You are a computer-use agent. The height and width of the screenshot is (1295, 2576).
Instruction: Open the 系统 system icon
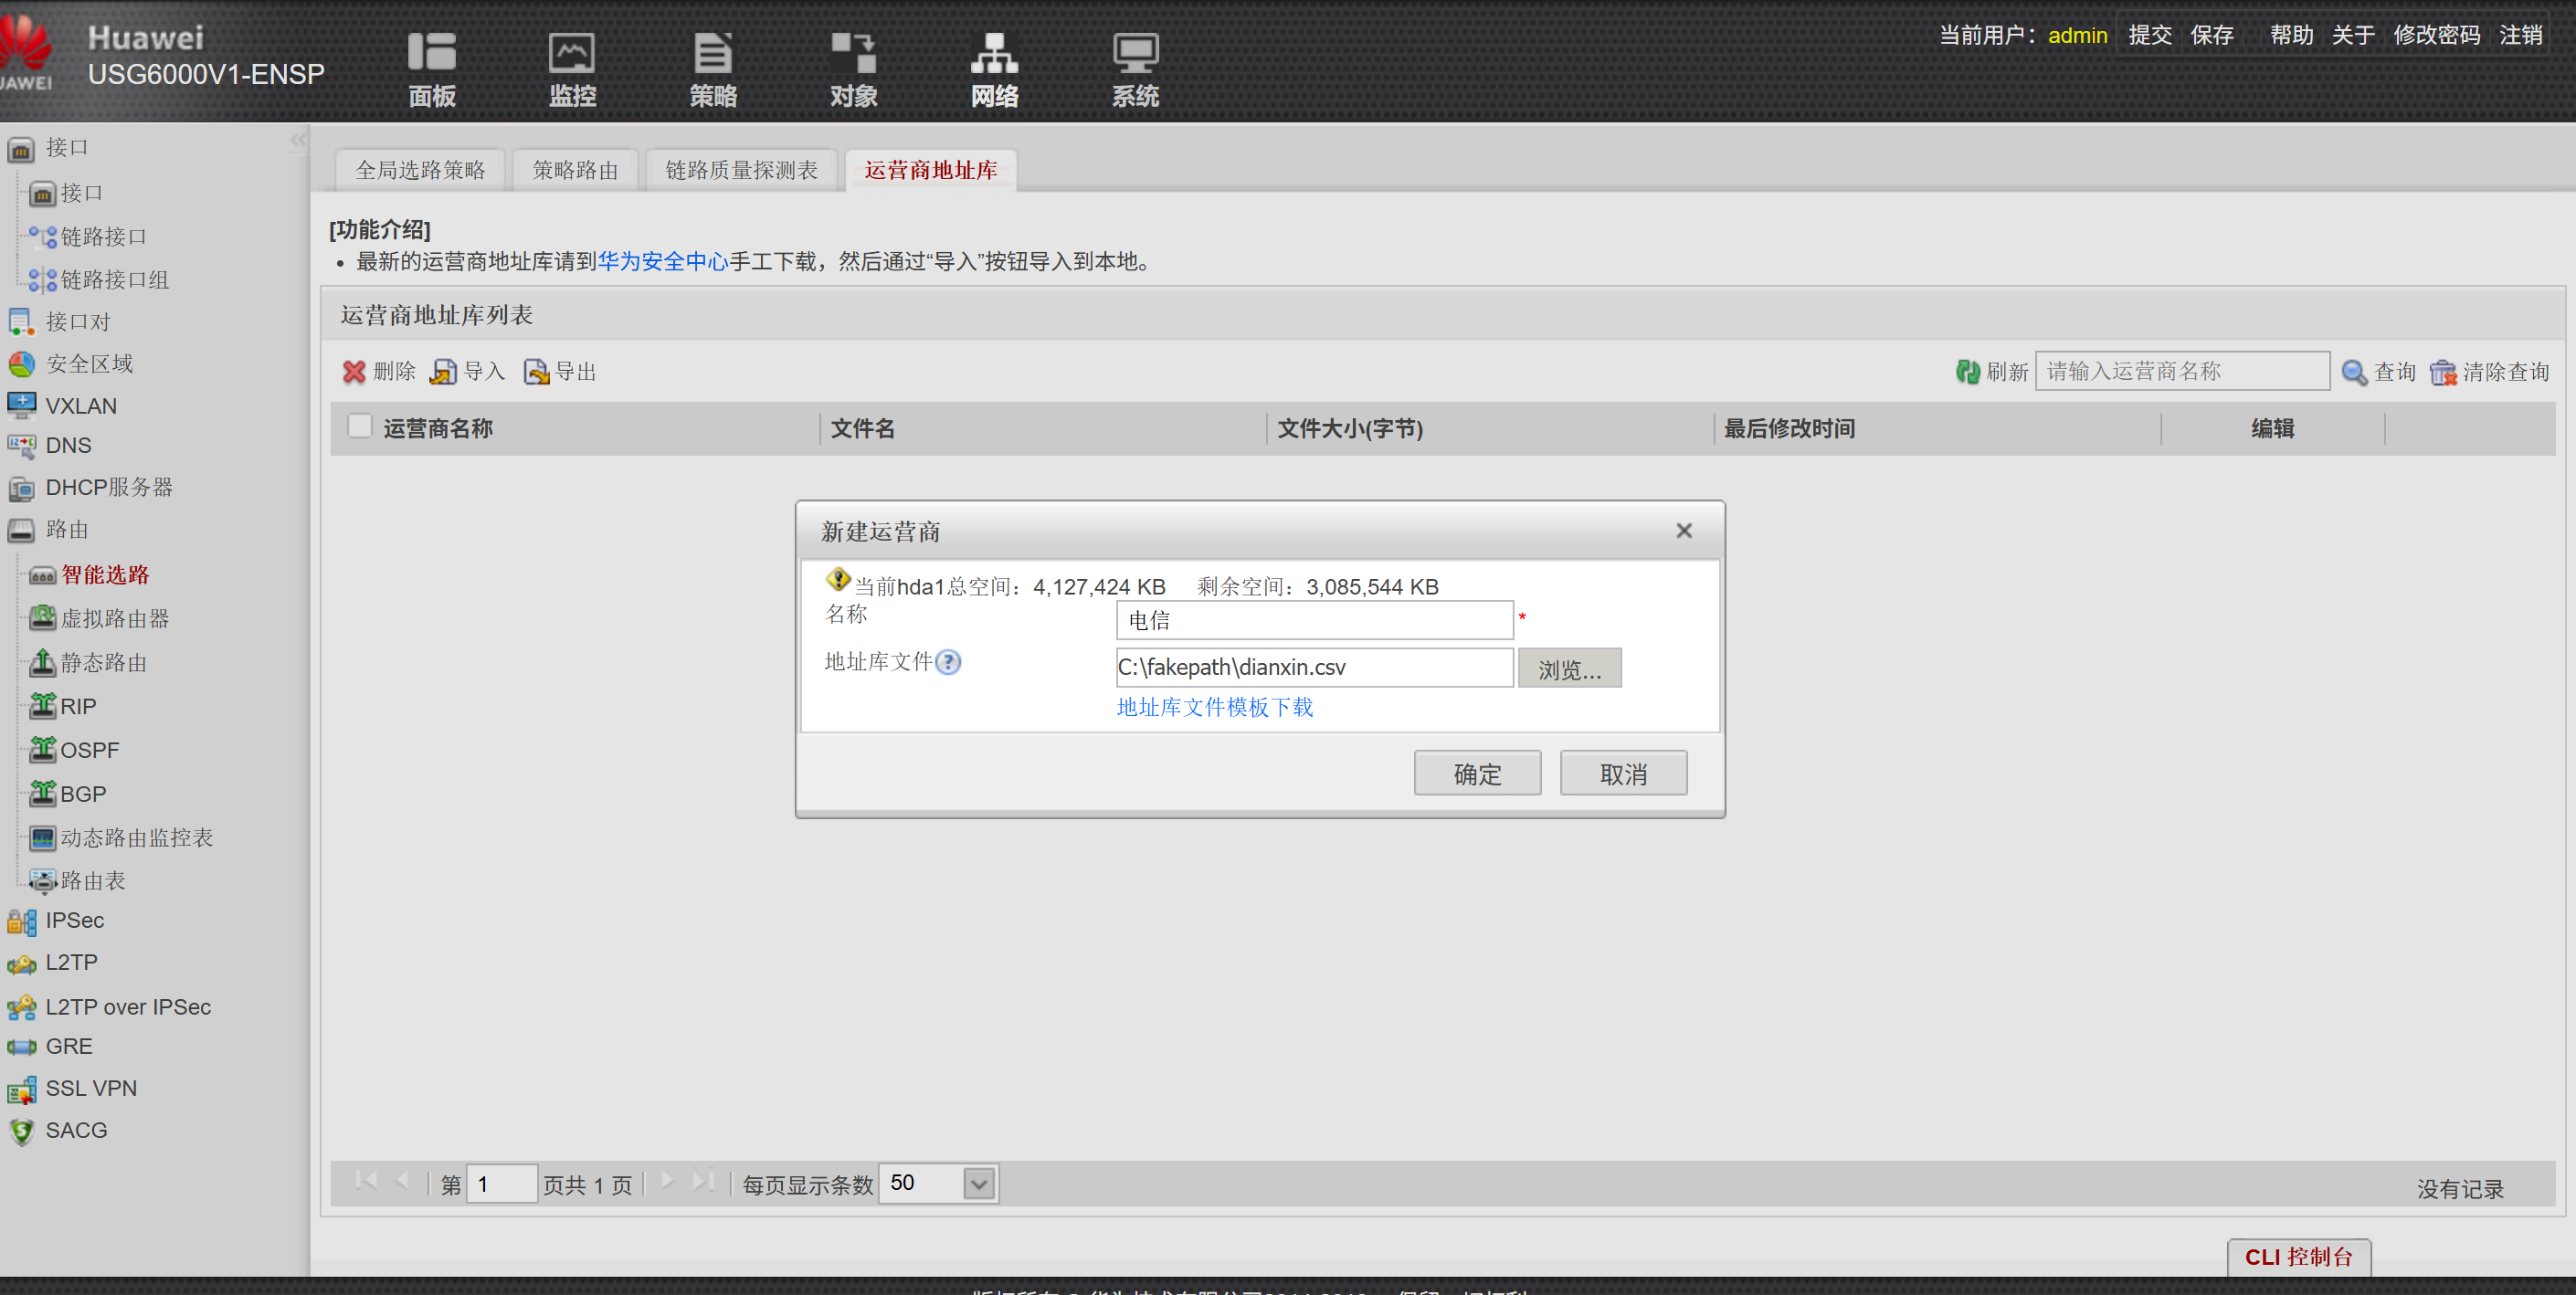(x=1135, y=53)
